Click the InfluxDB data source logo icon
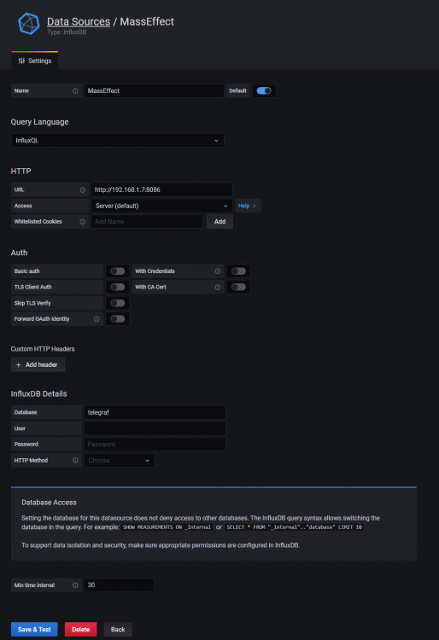This screenshot has width=439, height=640. [28, 24]
